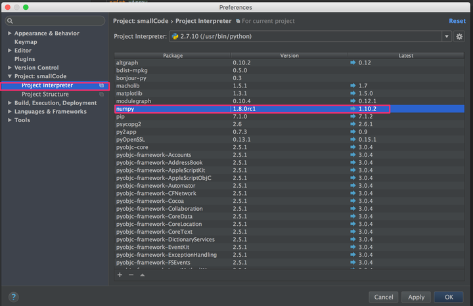This screenshot has height=306, width=473.
Task: Click the plus icon to install package
Action: (120, 275)
